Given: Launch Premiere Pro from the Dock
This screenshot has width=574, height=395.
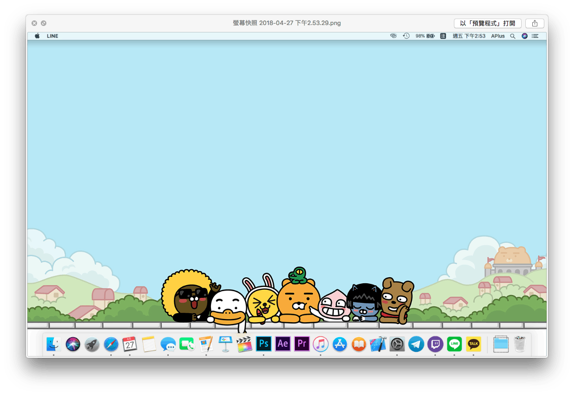Looking at the screenshot, I should pyautogui.click(x=302, y=344).
